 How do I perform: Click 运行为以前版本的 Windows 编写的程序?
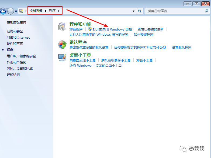99,35
